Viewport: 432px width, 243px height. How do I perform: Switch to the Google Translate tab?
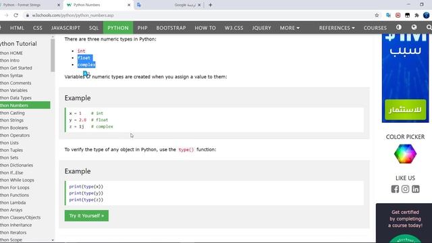[169, 5]
